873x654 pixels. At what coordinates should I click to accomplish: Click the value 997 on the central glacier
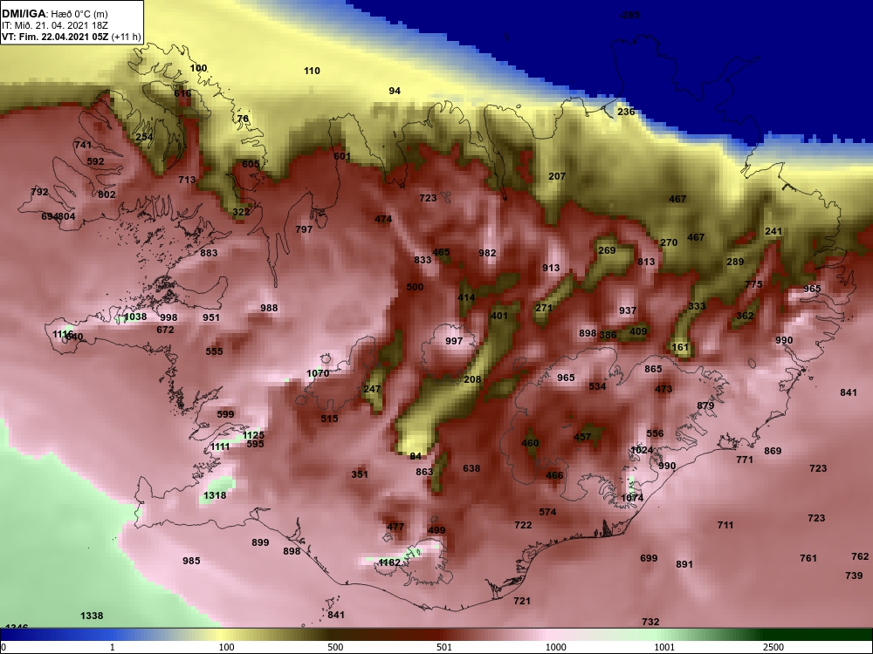tap(454, 342)
